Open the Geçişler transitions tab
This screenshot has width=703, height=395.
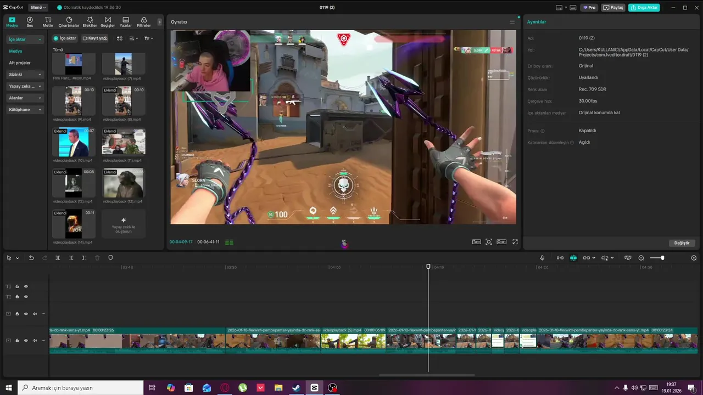108,22
